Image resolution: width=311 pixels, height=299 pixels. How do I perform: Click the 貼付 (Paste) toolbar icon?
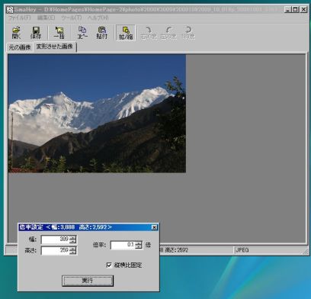point(101,33)
